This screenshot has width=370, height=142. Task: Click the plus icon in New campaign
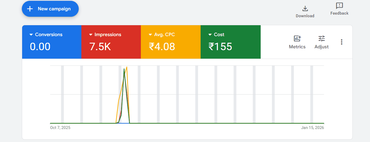(30, 9)
